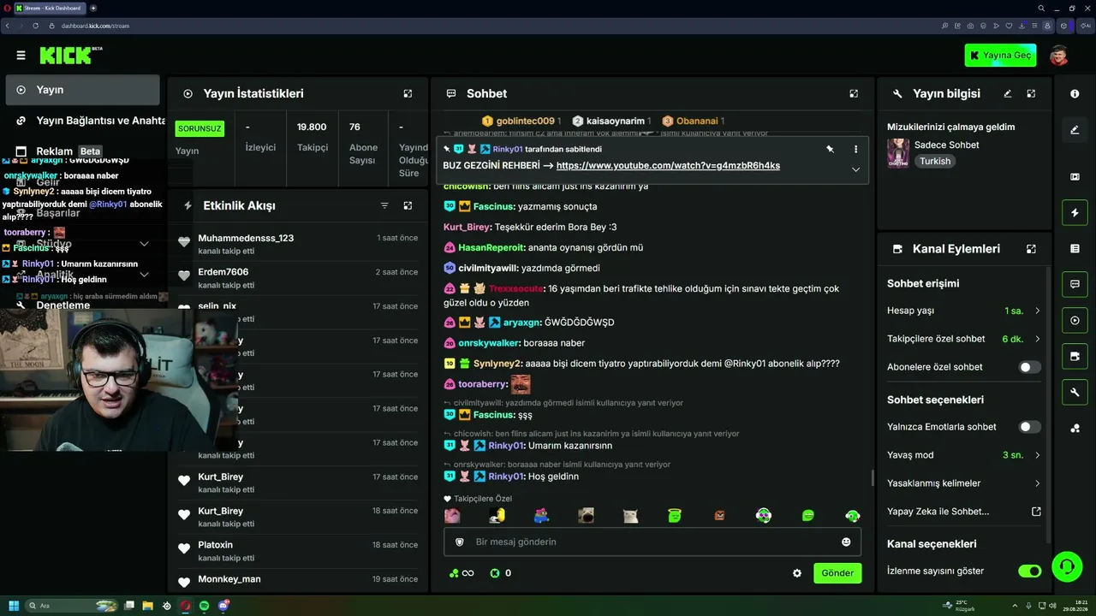Open Spotify from the taskbar
This screenshot has height=616, width=1096.
[205, 606]
